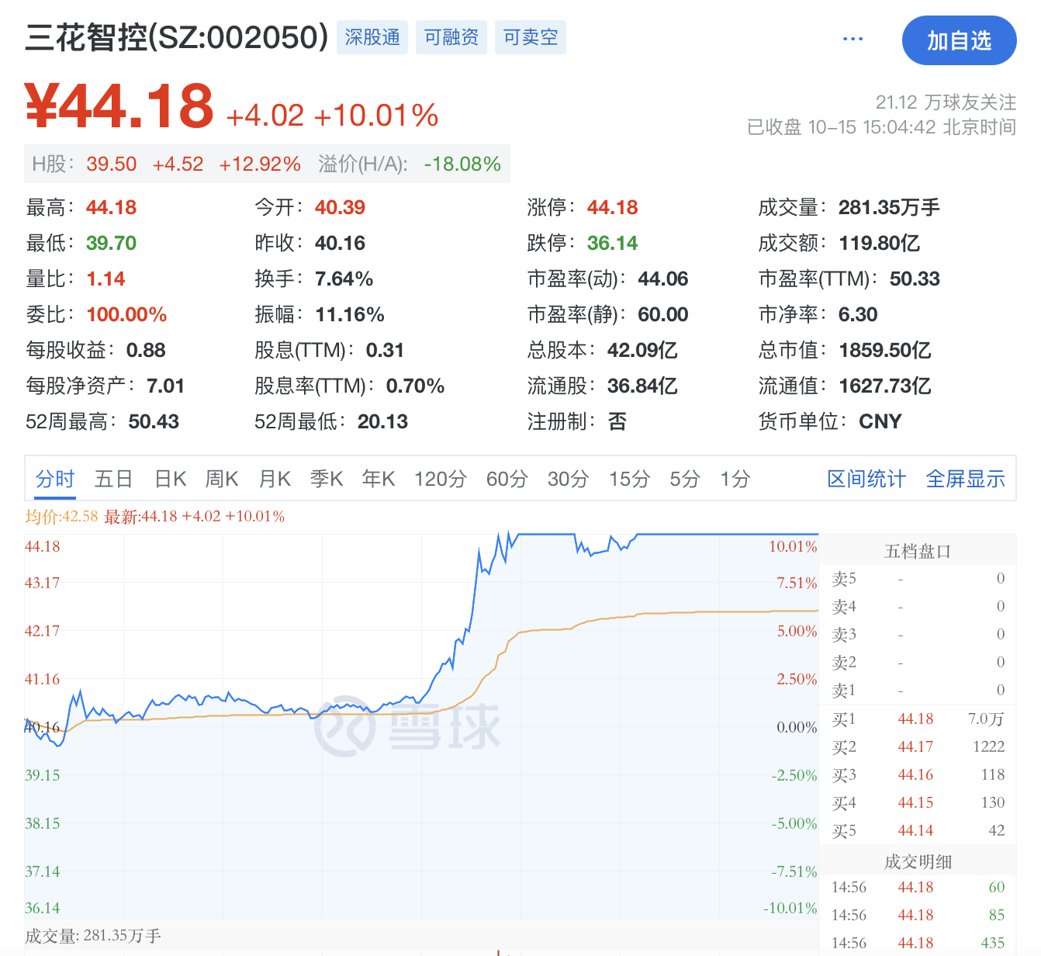Select the 60分 interval tab
The image size is (1041, 956).
(x=507, y=479)
